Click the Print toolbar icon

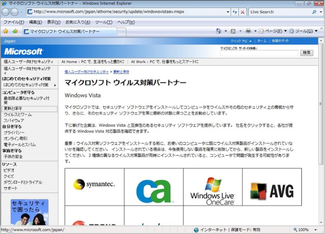(248, 31)
